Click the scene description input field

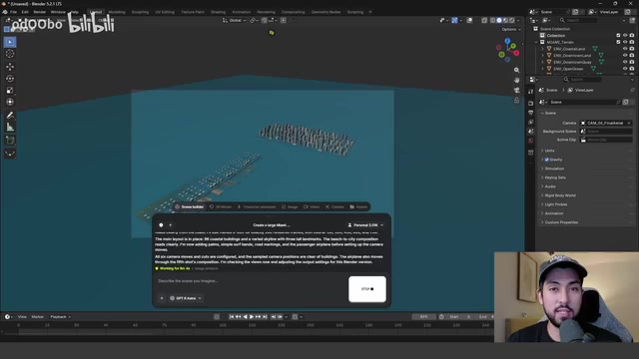pyautogui.click(x=251, y=281)
